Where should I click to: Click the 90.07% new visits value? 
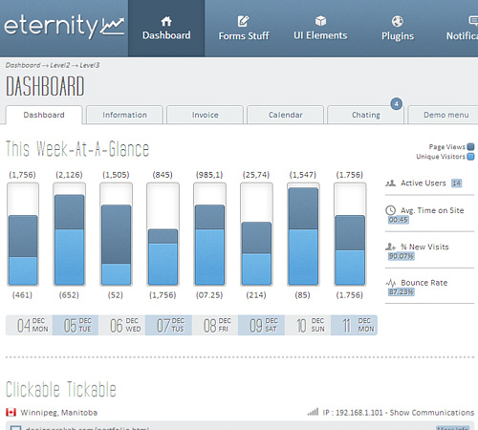pyautogui.click(x=402, y=256)
